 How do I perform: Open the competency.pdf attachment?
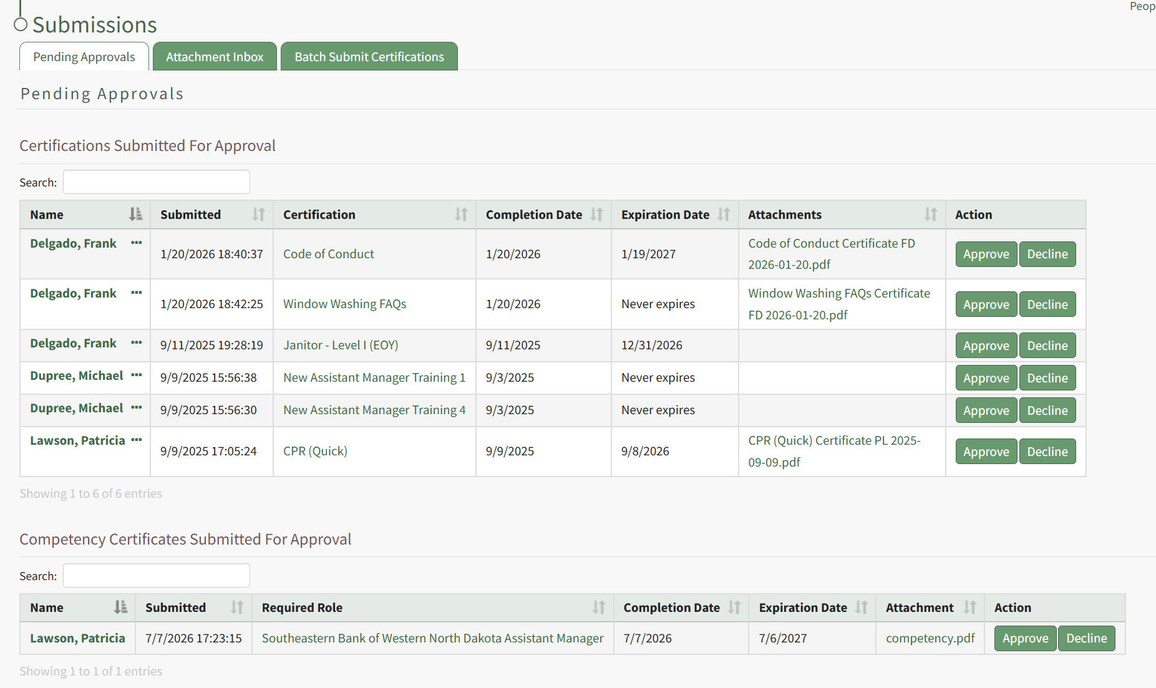click(930, 638)
